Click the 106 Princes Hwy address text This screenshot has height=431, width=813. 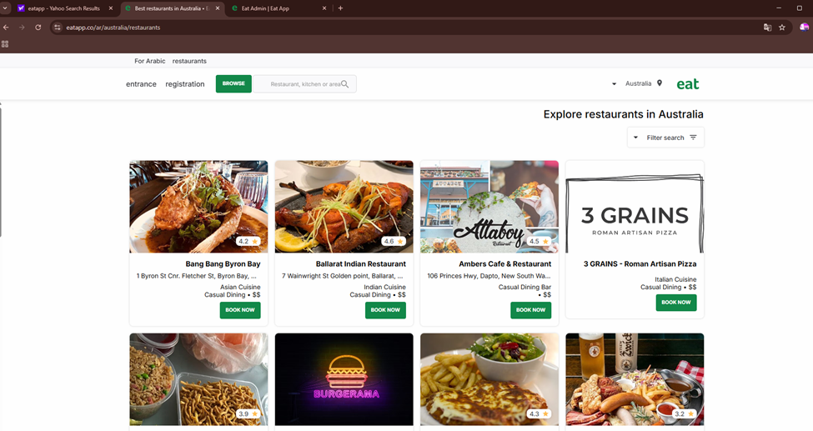coord(489,276)
